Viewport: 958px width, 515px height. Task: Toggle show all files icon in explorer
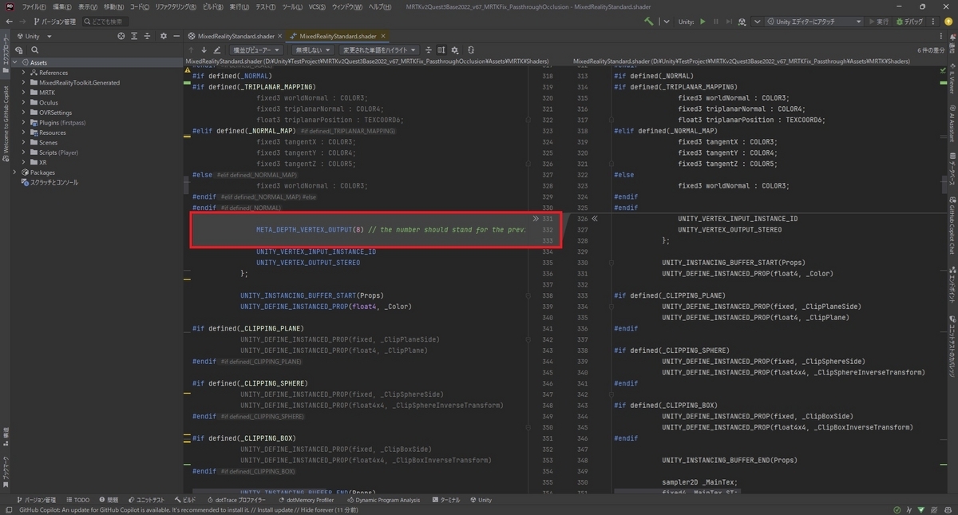click(x=18, y=50)
